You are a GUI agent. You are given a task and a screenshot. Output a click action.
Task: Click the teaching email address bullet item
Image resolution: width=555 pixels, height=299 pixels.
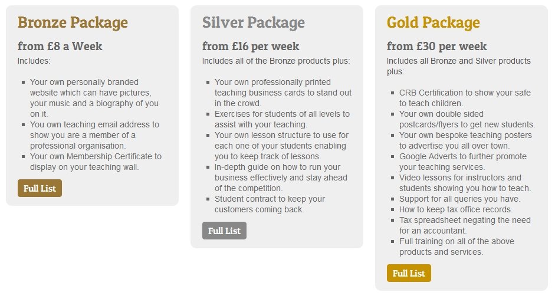pyautogui.click(x=94, y=135)
